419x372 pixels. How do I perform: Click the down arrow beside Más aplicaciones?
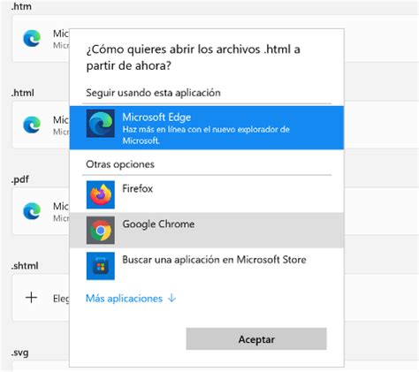(171, 299)
